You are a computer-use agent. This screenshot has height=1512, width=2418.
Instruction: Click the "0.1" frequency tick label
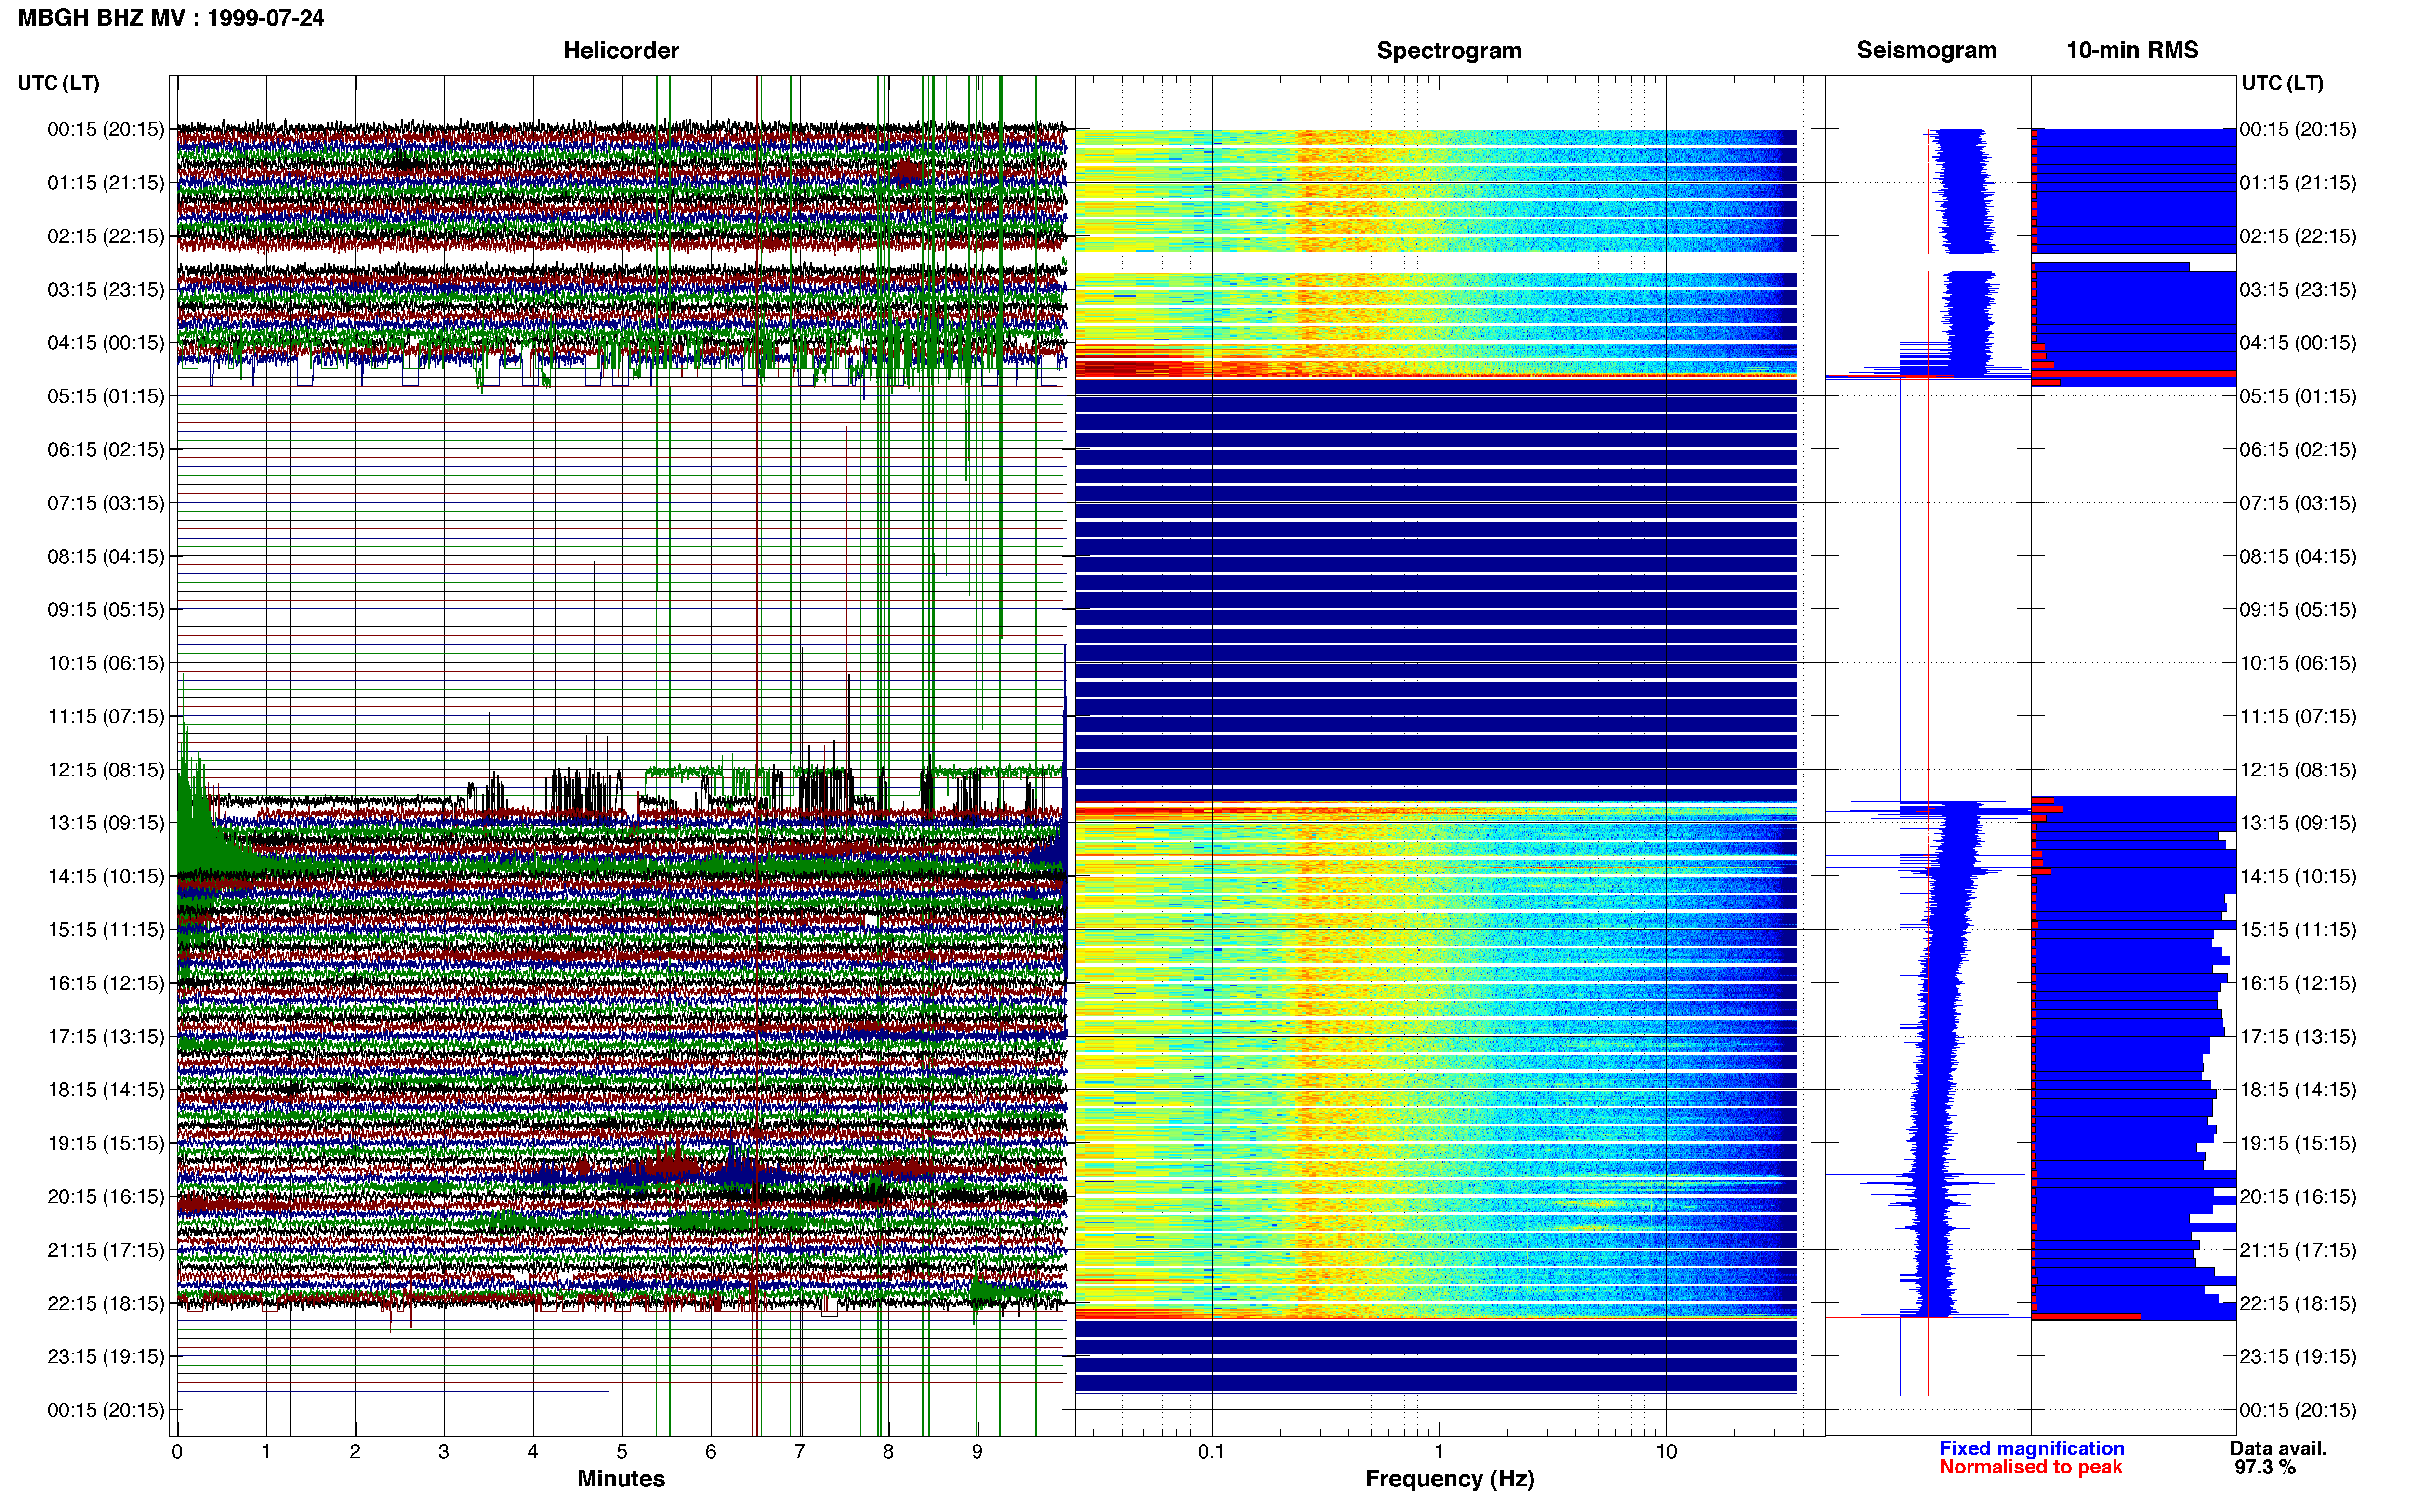1211,1451
